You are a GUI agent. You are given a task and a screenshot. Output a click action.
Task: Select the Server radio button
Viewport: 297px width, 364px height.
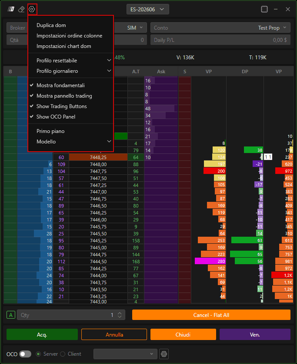[38, 354]
